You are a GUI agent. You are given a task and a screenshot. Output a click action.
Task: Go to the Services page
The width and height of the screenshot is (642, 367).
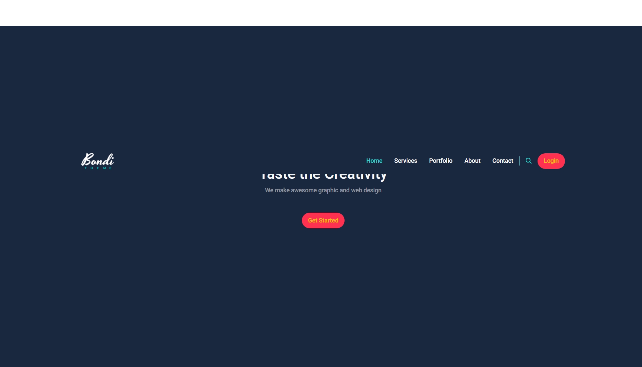click(x=405, y=161)
